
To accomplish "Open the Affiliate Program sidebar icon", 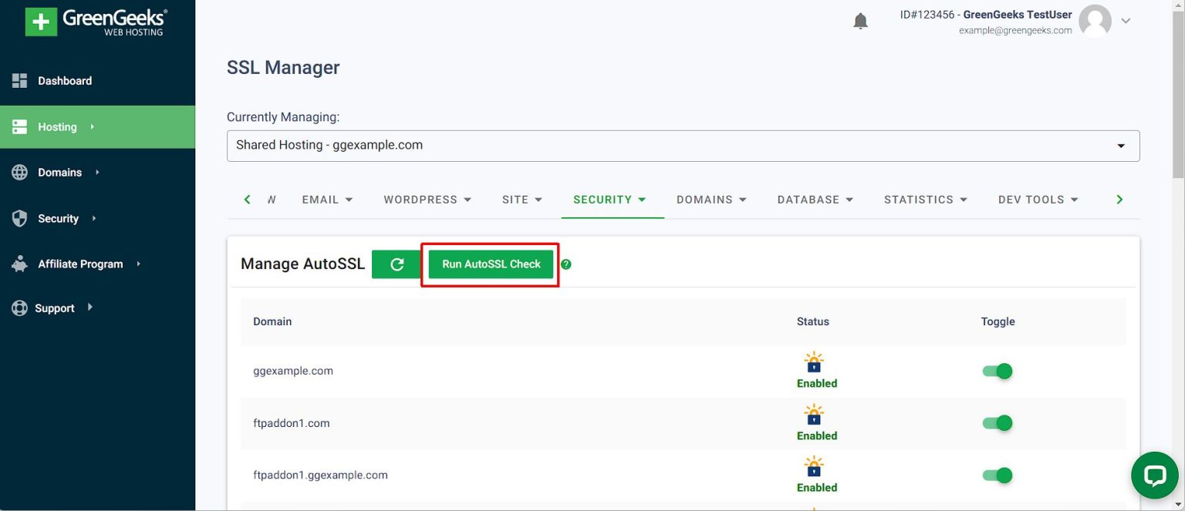I will [x=19, y=263].
